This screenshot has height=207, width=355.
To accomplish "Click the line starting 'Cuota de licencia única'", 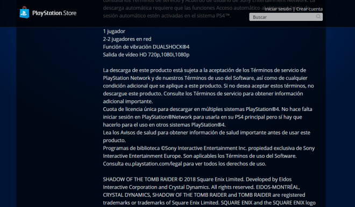I will [x=208, y=109].
